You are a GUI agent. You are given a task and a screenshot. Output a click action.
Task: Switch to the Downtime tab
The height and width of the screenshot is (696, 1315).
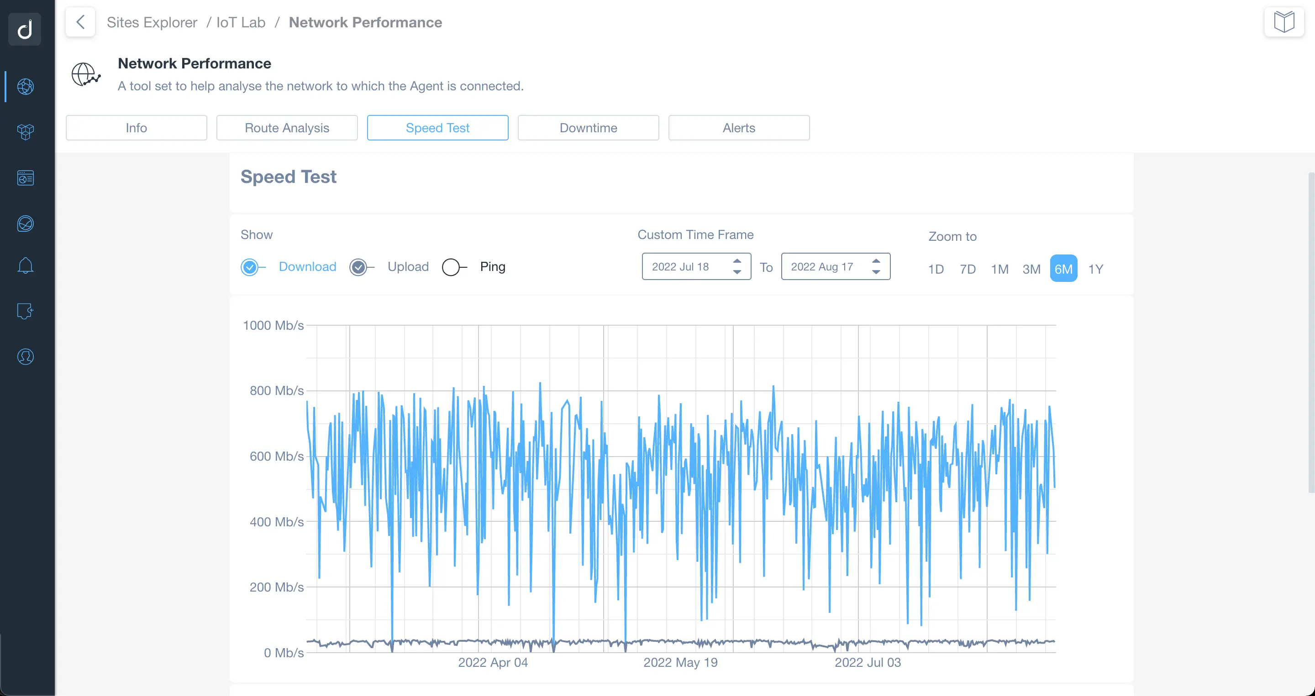[x=588, y=127]
